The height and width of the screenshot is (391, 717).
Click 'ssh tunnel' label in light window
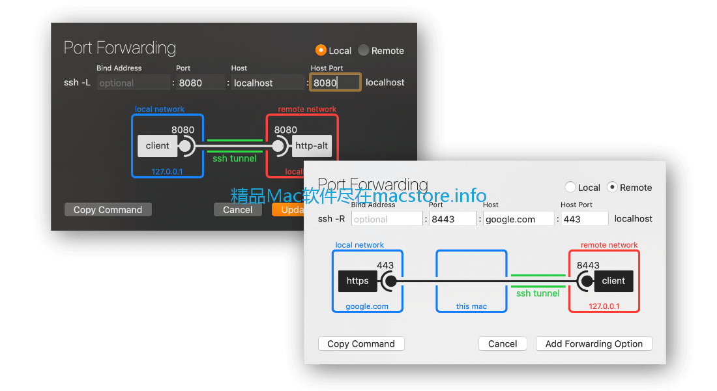pyautogui.click(x=538, y=294)
